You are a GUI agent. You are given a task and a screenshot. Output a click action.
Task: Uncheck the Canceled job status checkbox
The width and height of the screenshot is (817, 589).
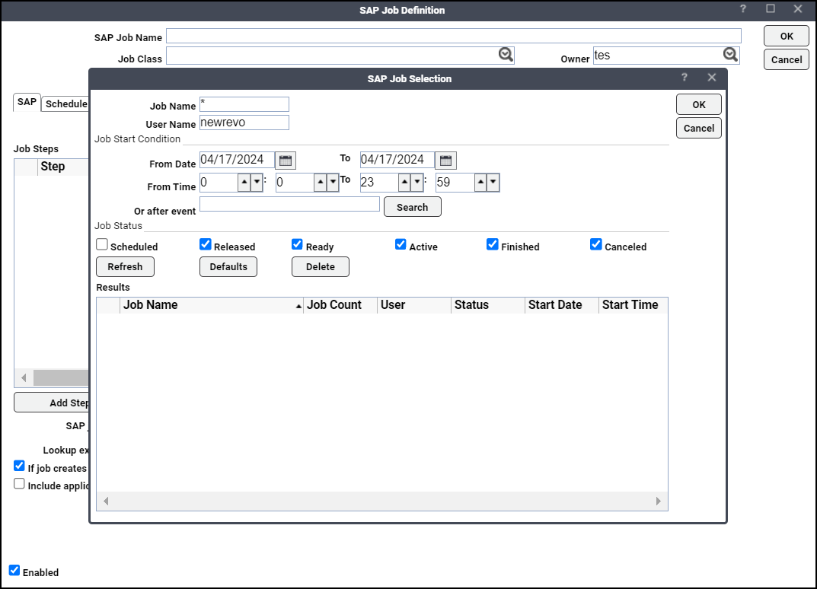(596, 245)
